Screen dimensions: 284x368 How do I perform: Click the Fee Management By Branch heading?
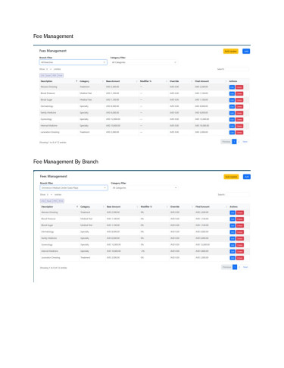(66, 162)
